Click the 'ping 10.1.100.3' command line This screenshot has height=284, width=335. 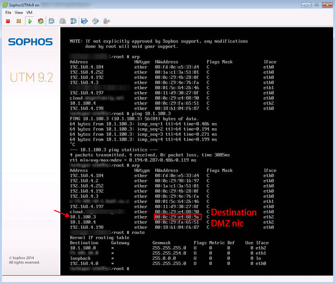tap(151, 114)
